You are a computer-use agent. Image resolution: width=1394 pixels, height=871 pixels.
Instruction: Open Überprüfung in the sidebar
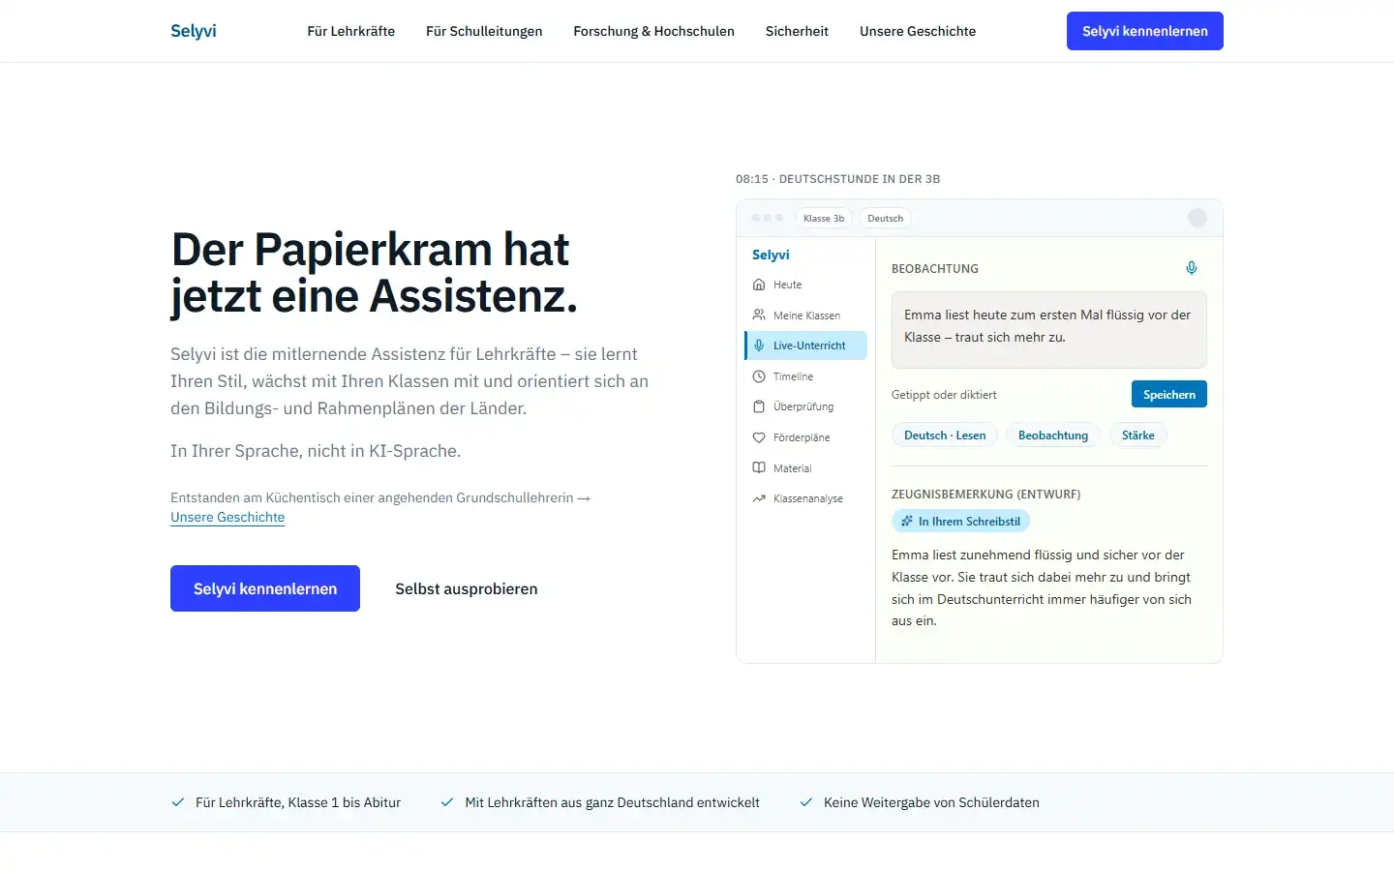click(x=805, y=406)
